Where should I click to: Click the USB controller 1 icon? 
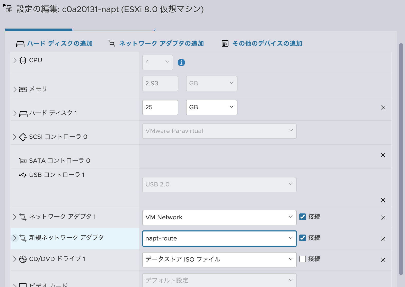coord(23,175)
